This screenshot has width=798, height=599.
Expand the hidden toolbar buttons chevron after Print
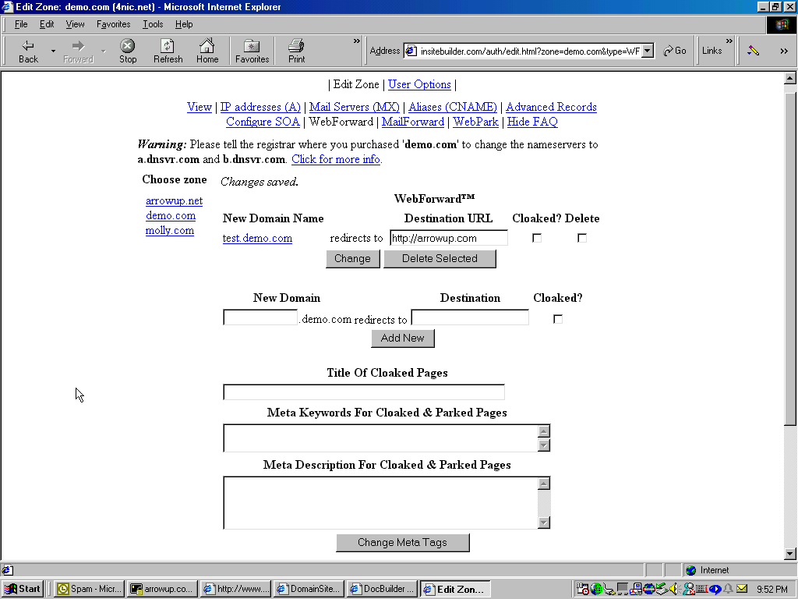pos(357,41)
